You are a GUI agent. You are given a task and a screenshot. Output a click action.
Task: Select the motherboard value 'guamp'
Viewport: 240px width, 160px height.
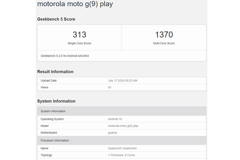click(113, 133)
